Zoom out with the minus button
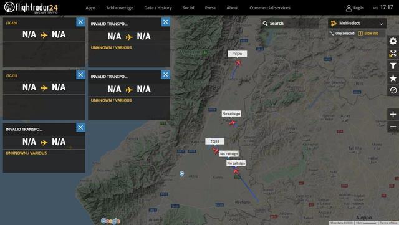399x225 pixels. click(393, 127)
